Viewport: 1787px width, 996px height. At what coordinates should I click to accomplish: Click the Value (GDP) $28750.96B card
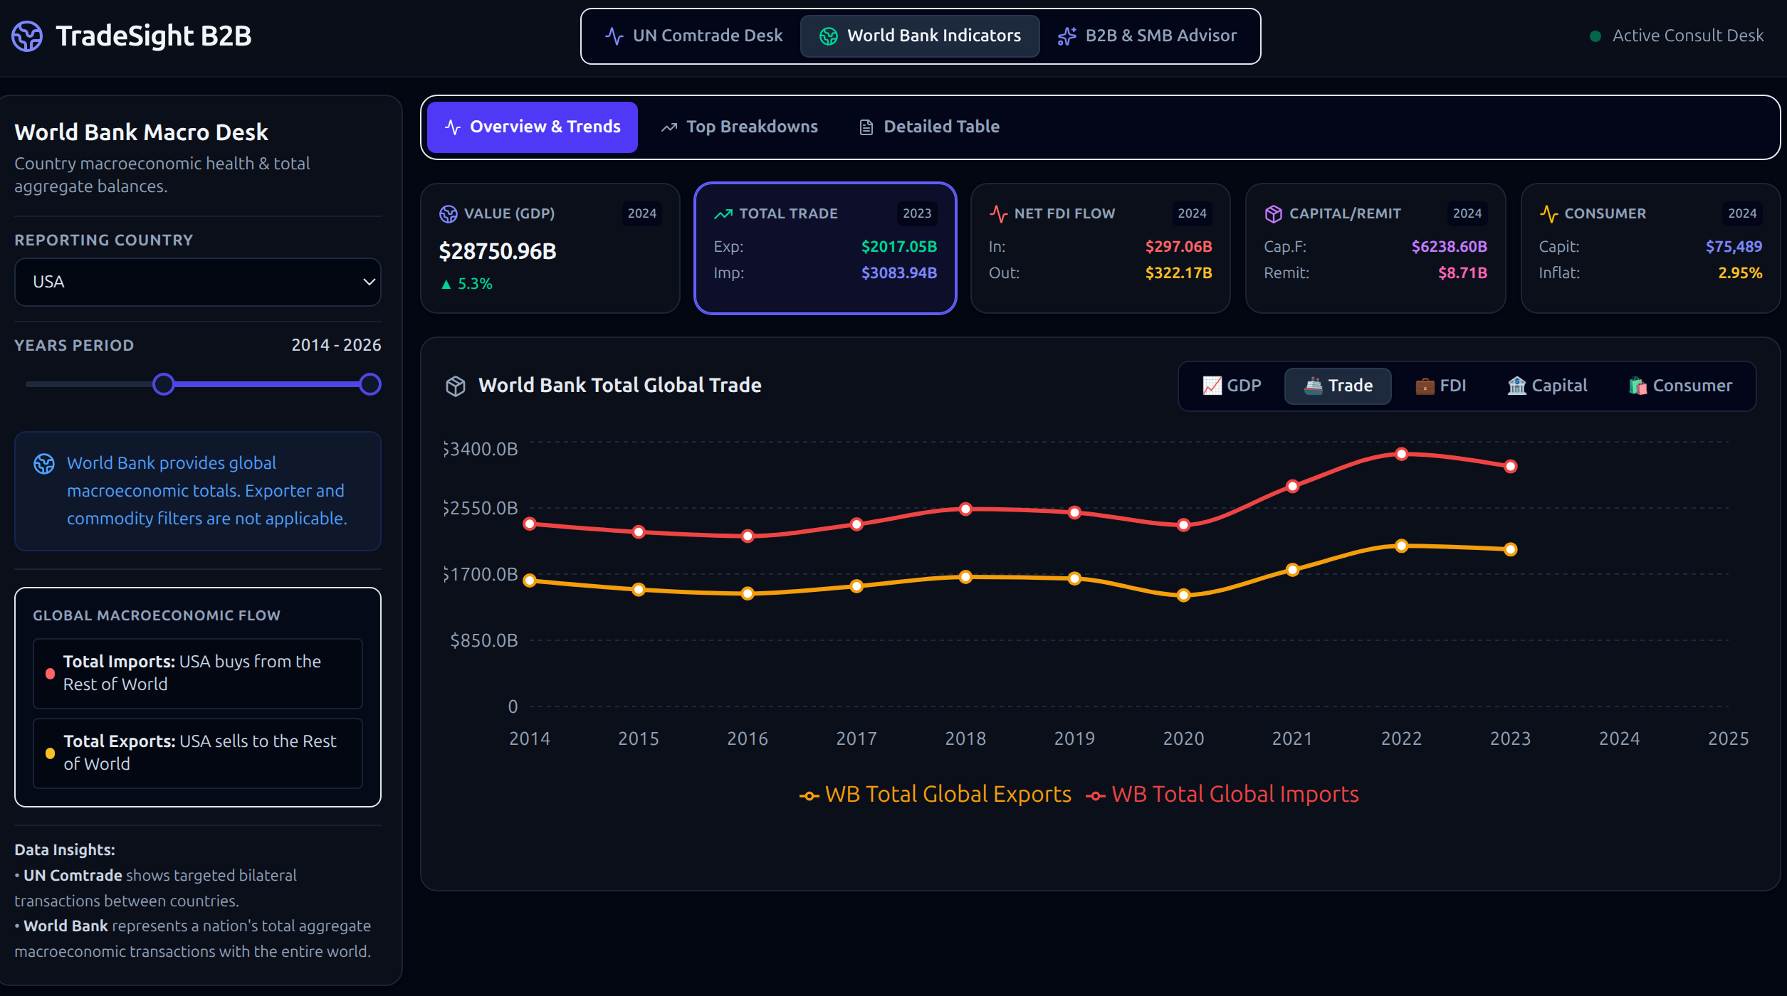tap(550, 248)
